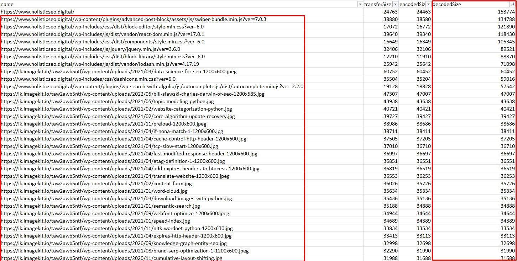The width and height of the screenshot is (517, 261).
Task: Click the jquery.min.js URL cell
Action: [182, 49]
